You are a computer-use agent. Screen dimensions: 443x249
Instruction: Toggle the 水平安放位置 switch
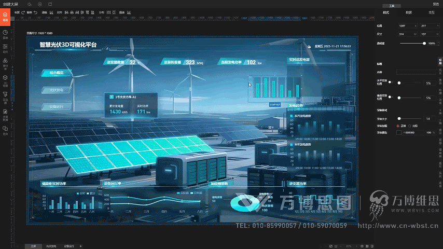(398, 83)
